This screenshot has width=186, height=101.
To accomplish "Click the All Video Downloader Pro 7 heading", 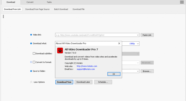I will (81, 49).
